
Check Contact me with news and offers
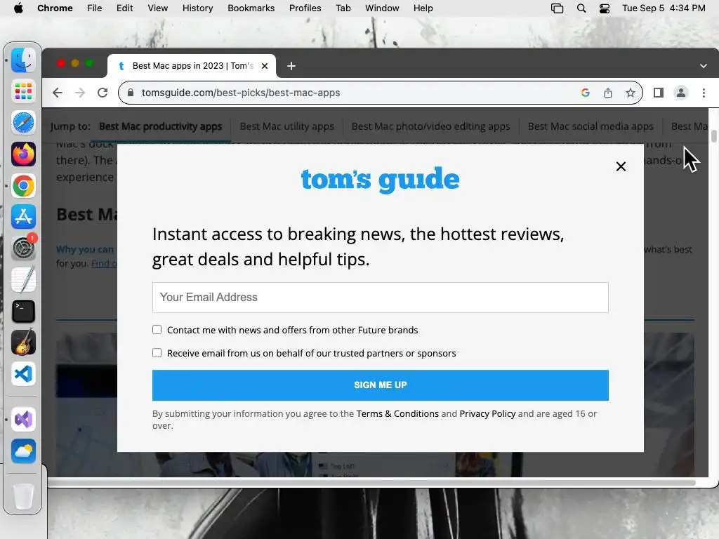click(x=157, y=330)
